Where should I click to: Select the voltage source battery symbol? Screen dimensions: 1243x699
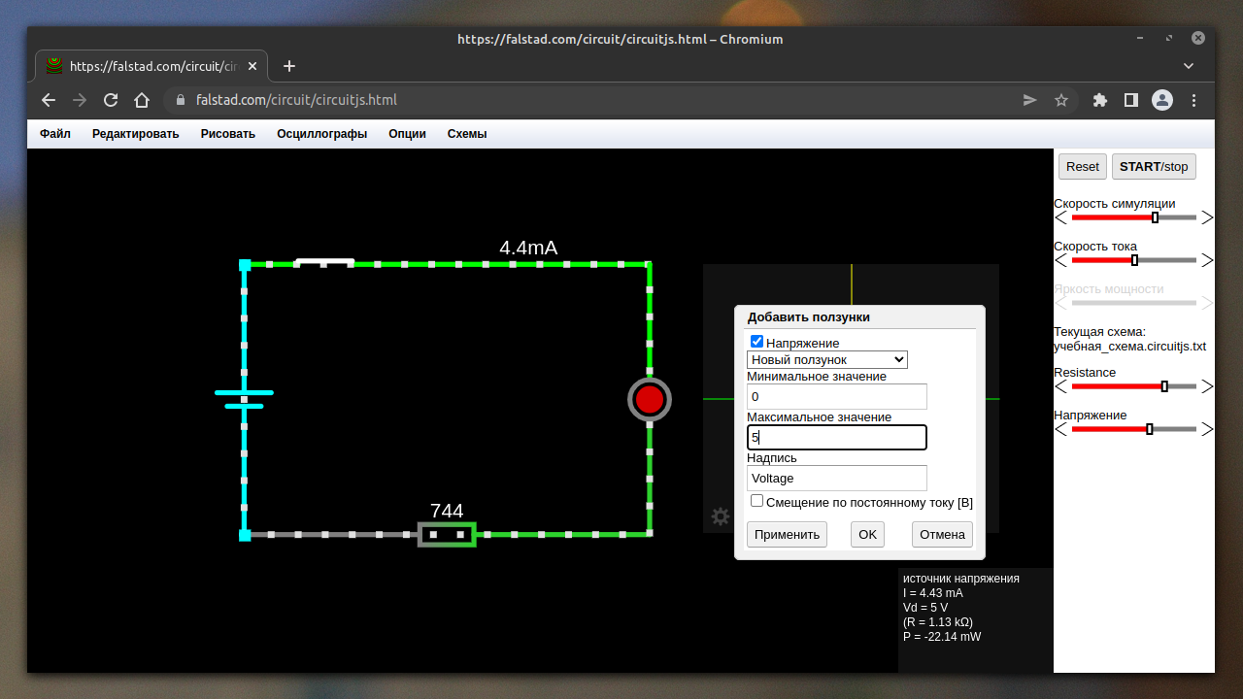tap(244, 398)
